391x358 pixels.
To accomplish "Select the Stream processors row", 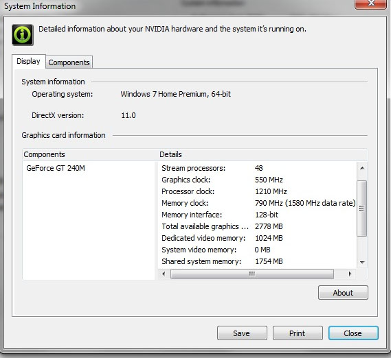I will pyautogui.click(x=257, y=168).
